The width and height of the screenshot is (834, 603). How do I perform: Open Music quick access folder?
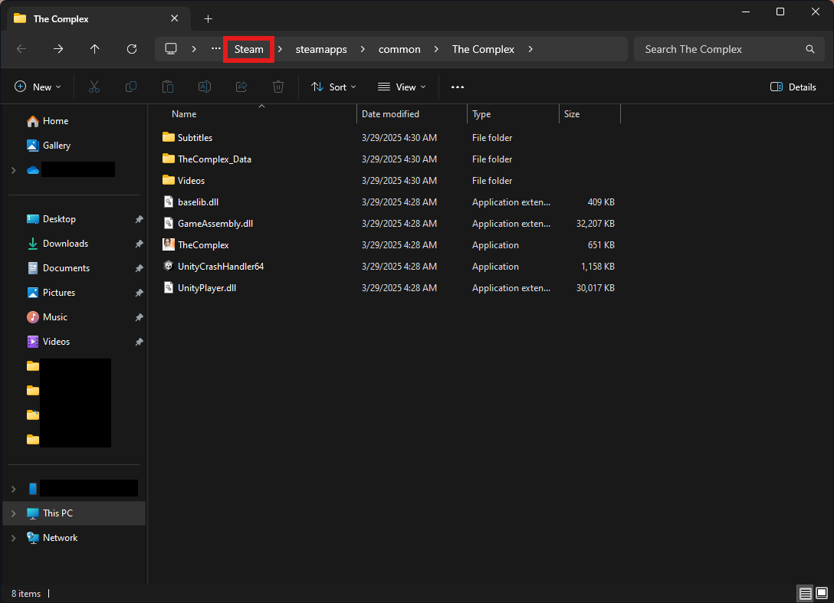tap(48, 317)
